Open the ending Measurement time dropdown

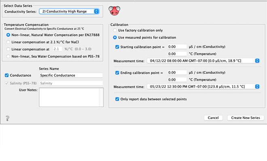[204, 86]
